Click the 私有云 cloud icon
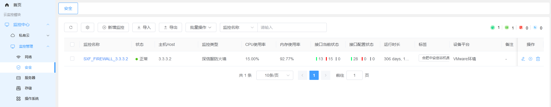551x107 pixels. tap(13, 35)
